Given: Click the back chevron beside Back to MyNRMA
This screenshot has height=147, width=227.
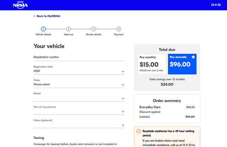Looking at the screenshot, I should click(x=34, y=16).
